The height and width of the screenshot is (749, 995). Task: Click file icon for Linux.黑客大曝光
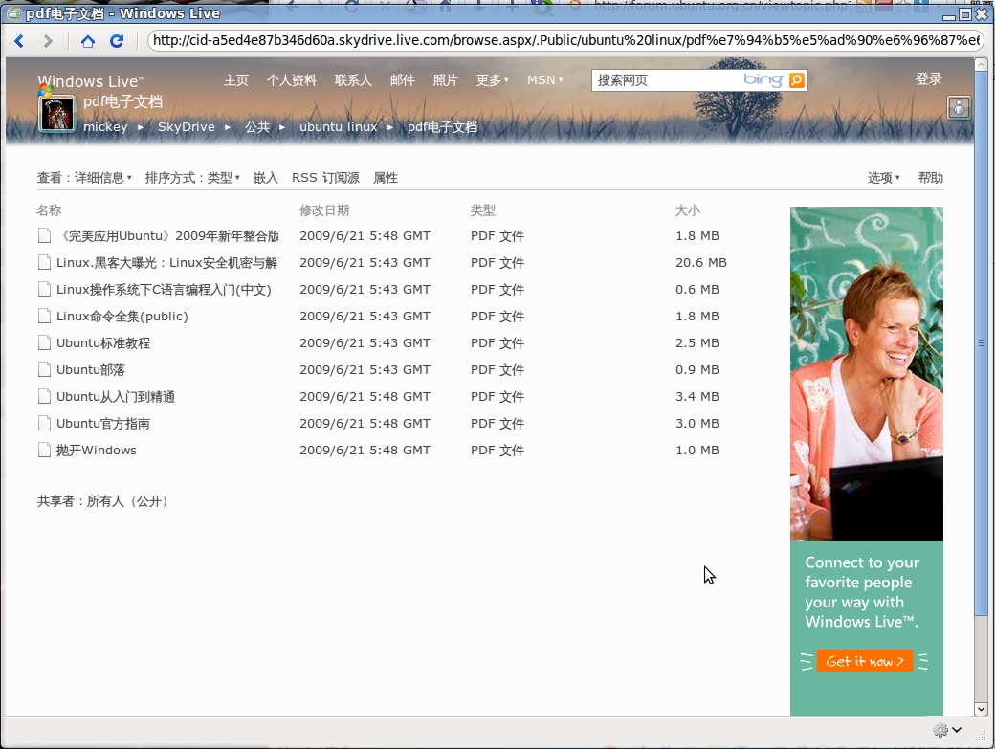coord(44,262)
